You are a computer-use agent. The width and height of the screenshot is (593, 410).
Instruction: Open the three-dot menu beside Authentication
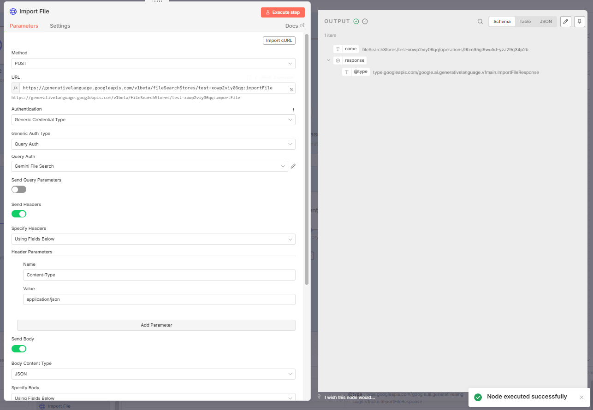(x=293, y=110)
